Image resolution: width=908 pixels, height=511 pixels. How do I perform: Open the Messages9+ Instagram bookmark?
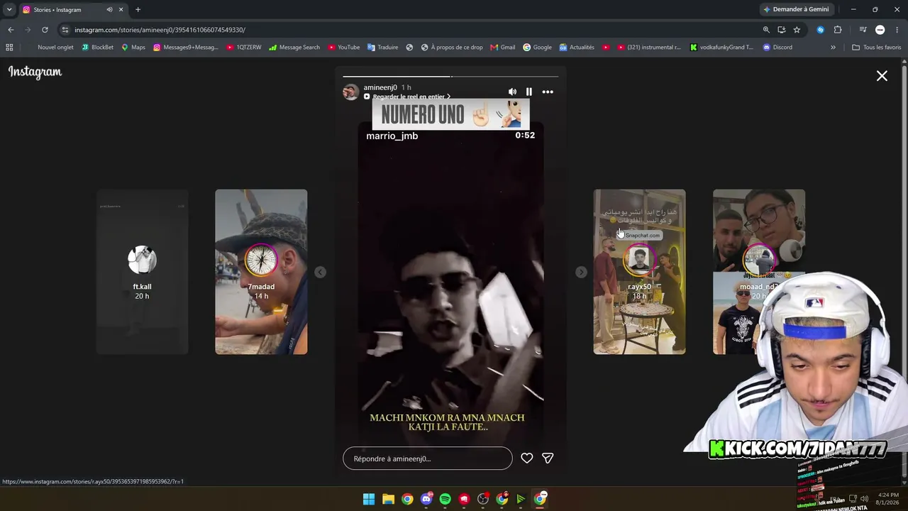(x=186, y=48)
